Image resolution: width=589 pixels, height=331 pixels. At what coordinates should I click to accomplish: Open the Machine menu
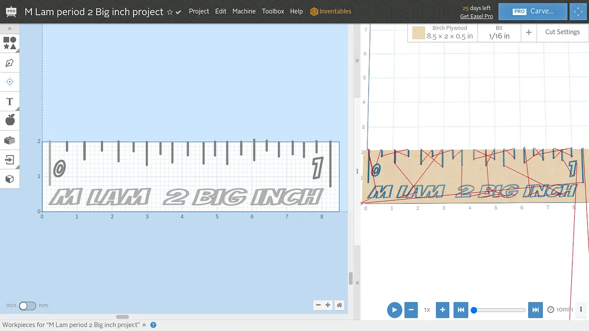tap(244, 11)
